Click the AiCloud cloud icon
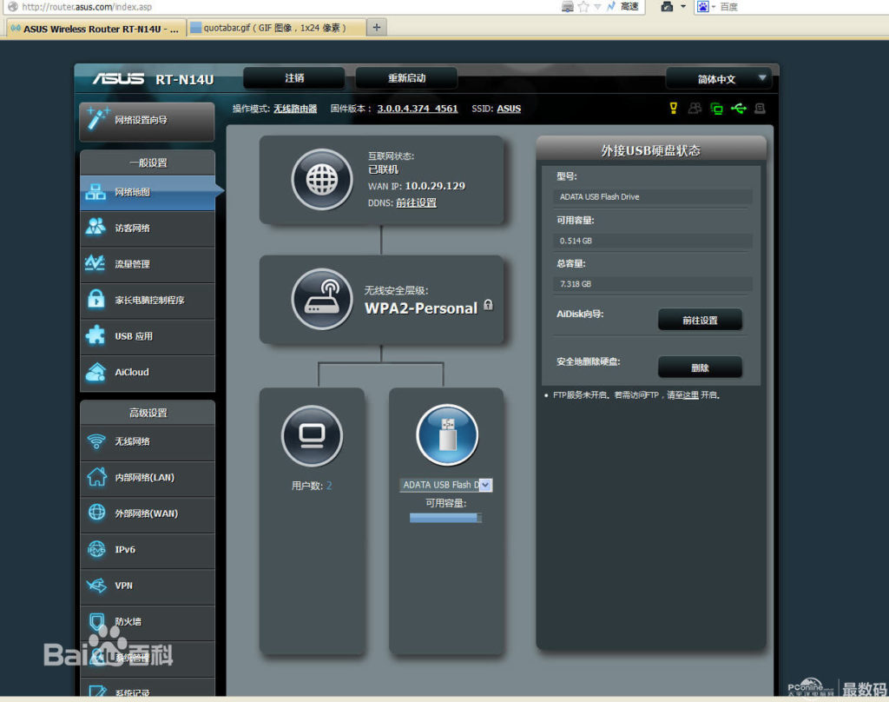The height and width of the screenshot is (702, 889). tap(95, 372)
